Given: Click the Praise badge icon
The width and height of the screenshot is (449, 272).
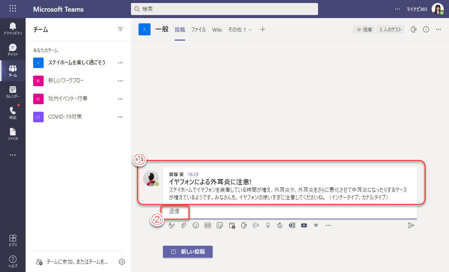Looking at the screenshot, I should (x=268, y=225).
